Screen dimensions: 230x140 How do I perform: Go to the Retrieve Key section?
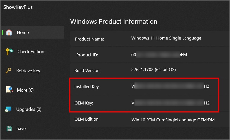click(x=28, y=71)
